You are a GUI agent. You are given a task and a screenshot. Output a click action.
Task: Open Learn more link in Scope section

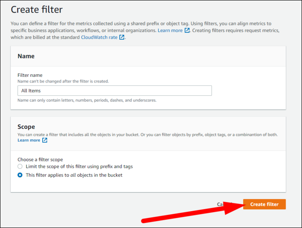tap(28, 140)
